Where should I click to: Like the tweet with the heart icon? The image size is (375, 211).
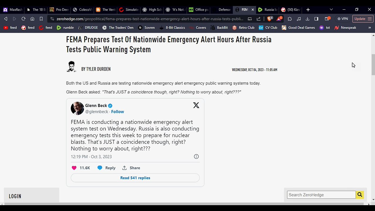tap(74, 168)
